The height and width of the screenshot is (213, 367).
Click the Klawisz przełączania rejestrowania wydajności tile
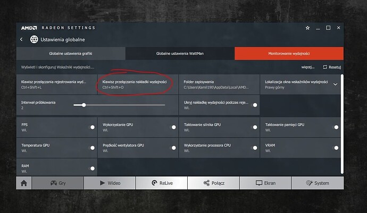click(x=56, y=84)
